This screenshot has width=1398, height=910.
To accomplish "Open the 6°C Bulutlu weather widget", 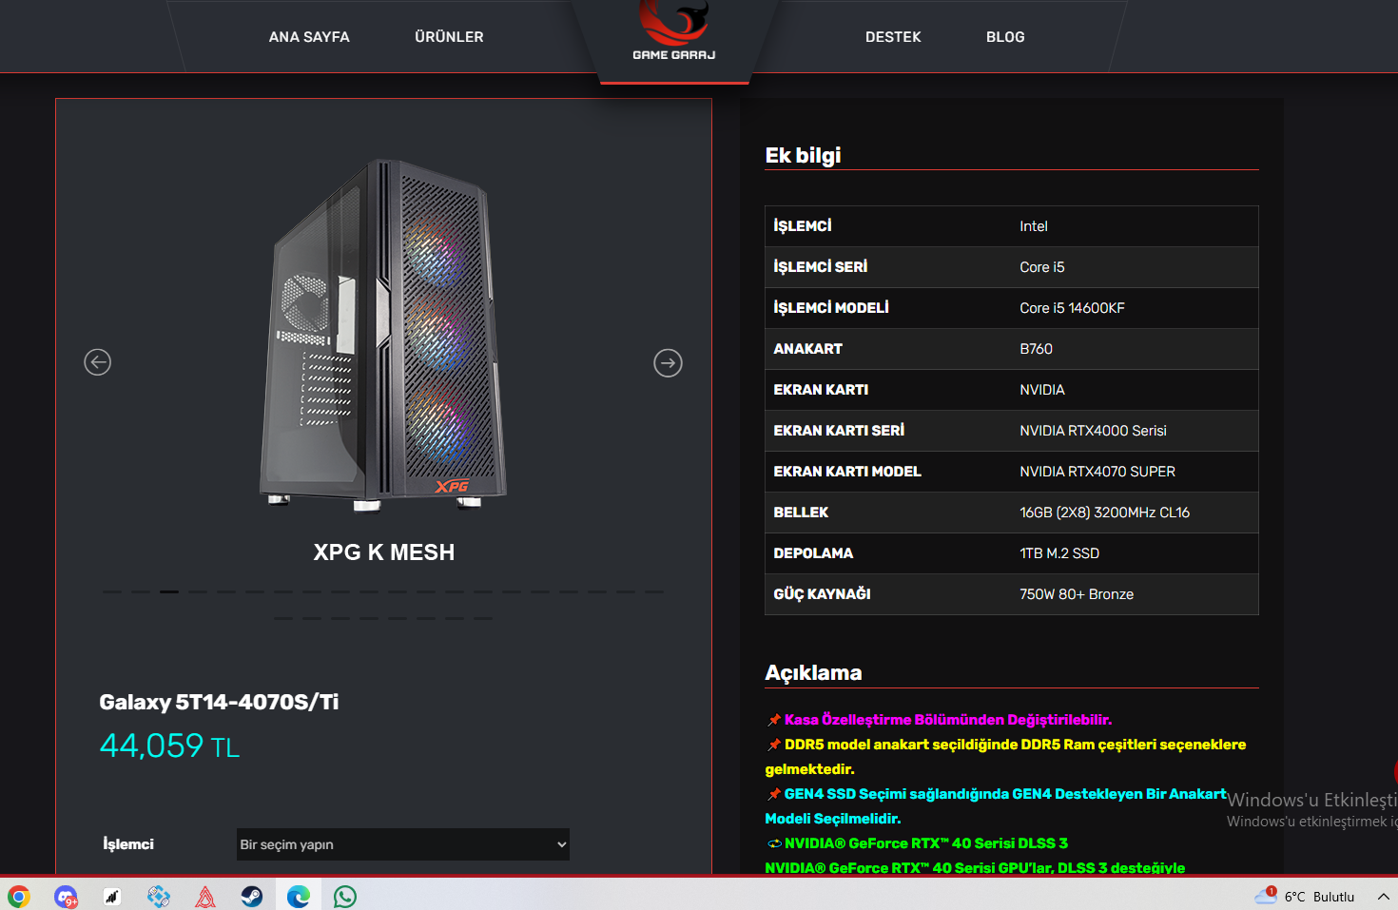I will tap(1305, 896).
